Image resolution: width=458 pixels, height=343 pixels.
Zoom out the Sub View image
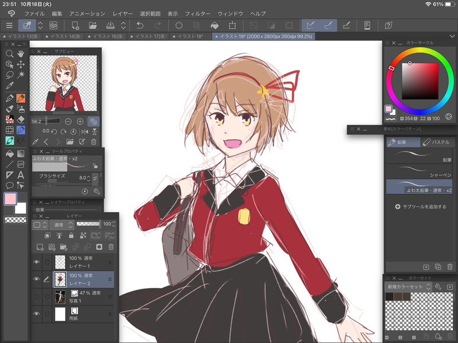(68, 121)
